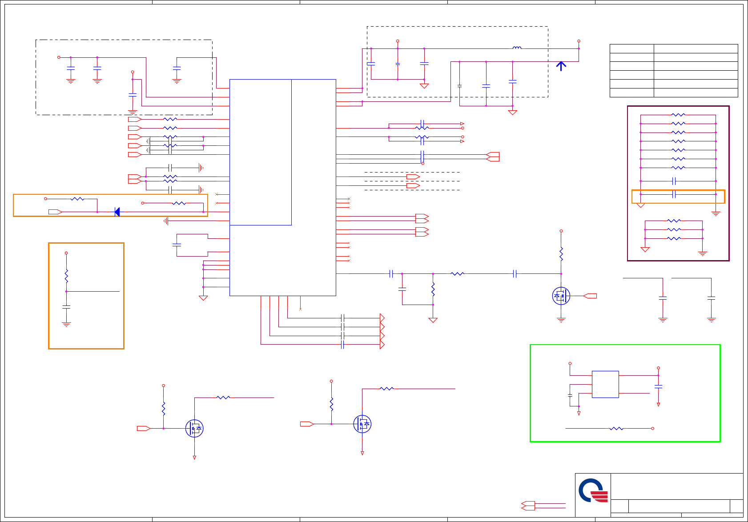Select the large capacitor inside the green frame
748x522 pixels.
pyautogui.click(x=659, y=387)
